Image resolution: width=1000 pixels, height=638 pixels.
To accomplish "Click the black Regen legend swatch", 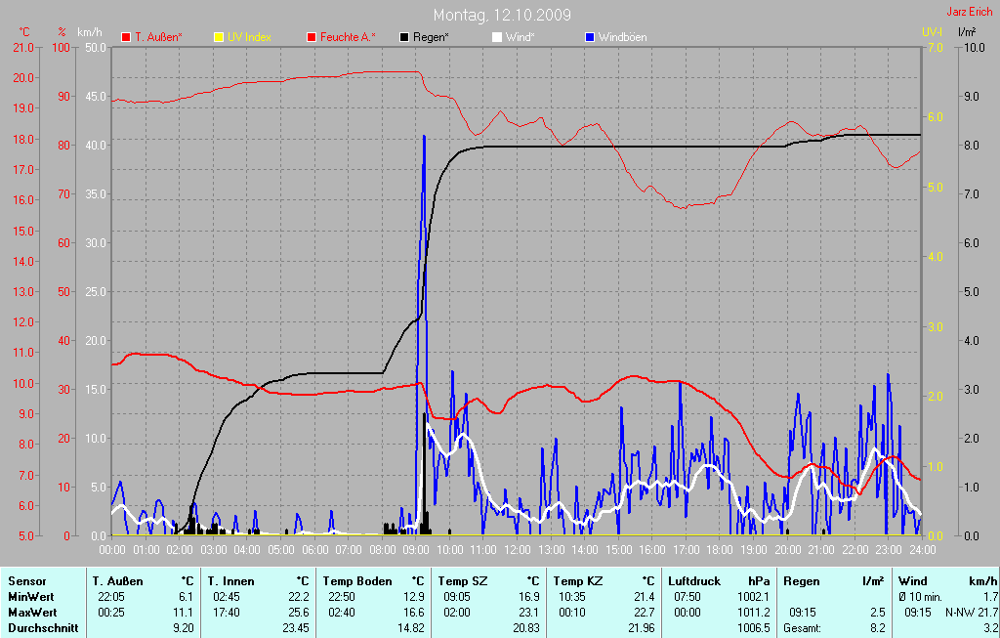I will (x=405, y=37).
